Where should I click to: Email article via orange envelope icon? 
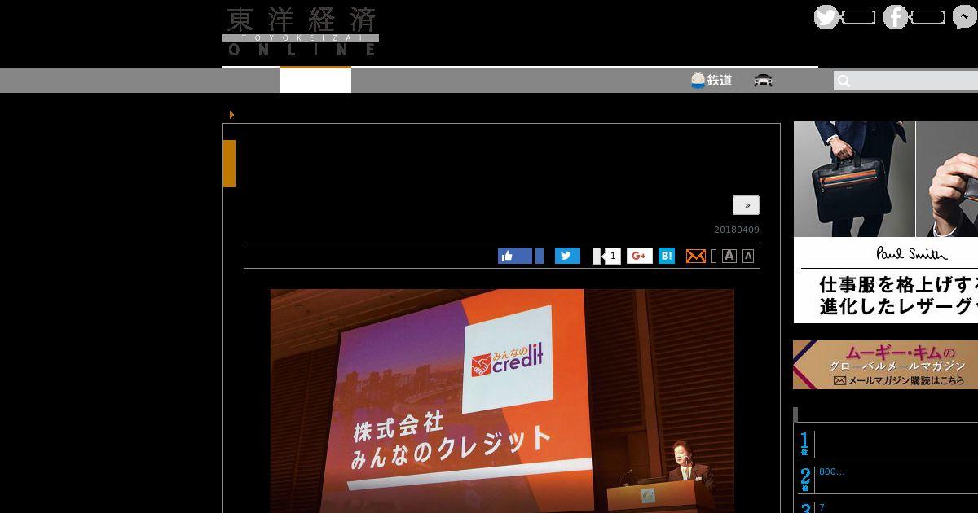point(696,256)
